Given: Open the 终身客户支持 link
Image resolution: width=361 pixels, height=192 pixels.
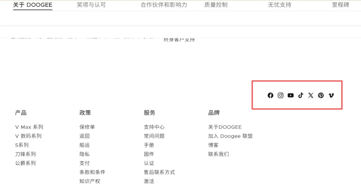Looking at the screenshot, I should (179, 39).
